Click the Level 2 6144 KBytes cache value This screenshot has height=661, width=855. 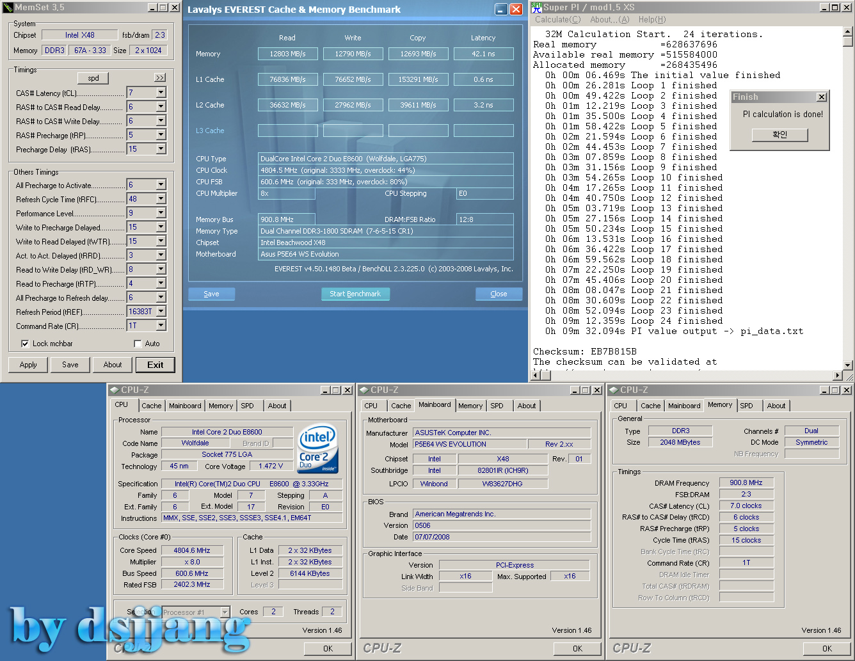coord(310,573)
